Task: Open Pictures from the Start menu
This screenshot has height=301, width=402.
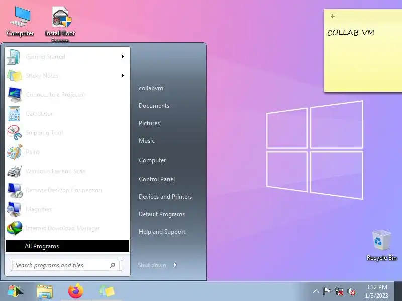Action: coord(149,123)
